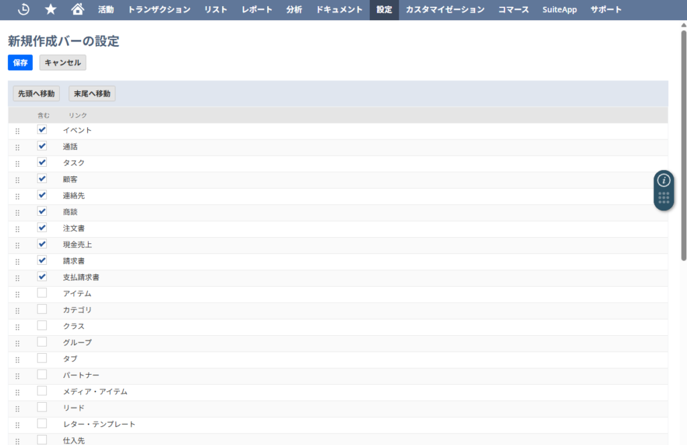
Task: Go to the Home icon
Action: (x=78, y=9)
